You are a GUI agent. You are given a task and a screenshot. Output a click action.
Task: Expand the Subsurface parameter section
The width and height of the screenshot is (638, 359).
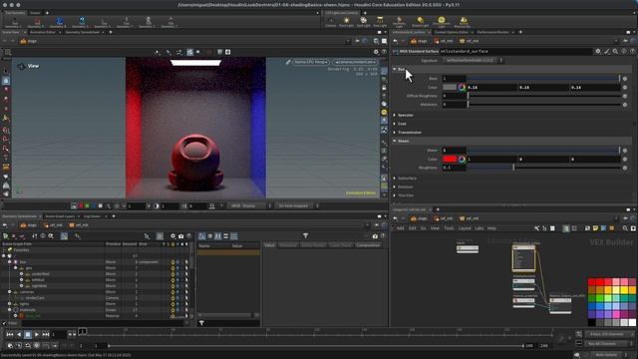395,179
